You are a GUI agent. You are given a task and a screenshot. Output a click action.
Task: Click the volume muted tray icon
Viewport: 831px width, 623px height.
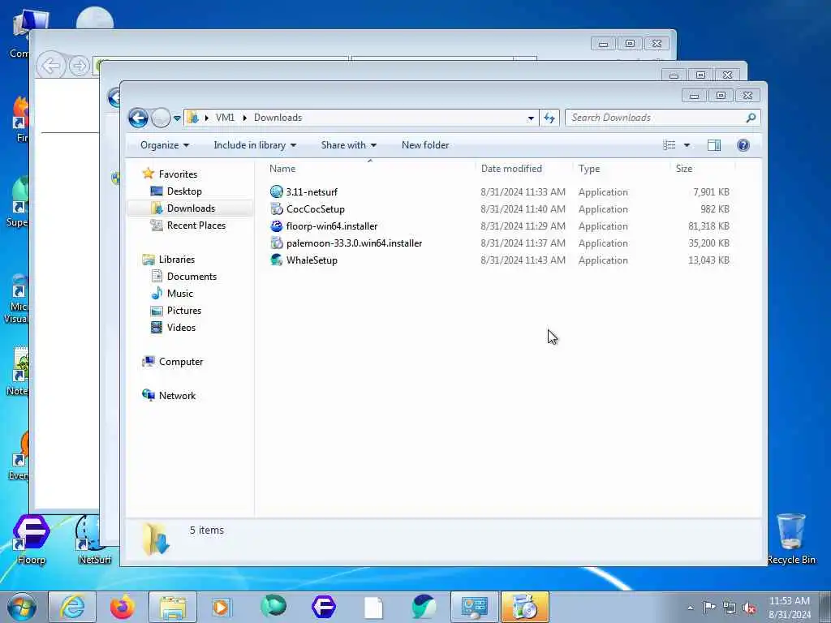(x=749, y=608)
